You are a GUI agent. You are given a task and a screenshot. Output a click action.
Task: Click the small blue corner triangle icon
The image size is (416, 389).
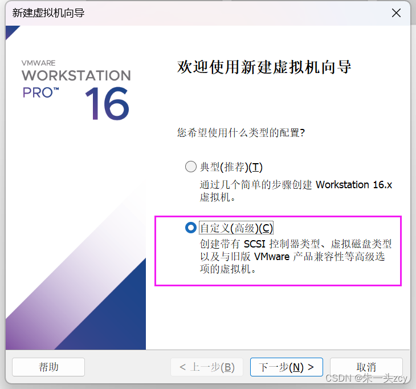point(11,31)
